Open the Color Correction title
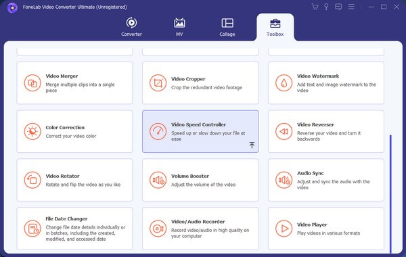 (x=65, y=128)
